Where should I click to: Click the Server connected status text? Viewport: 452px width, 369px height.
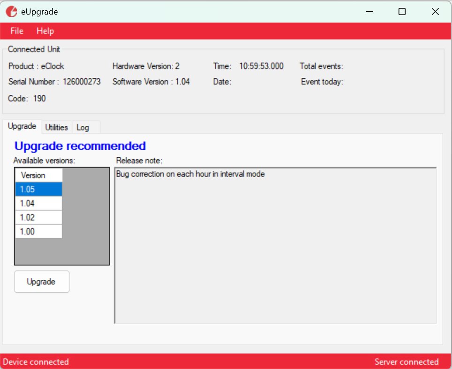[x=407, y=362]
